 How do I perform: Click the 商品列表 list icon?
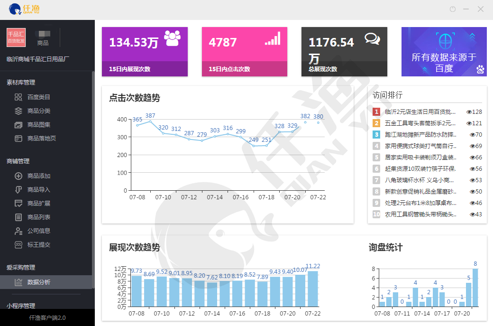18,217
